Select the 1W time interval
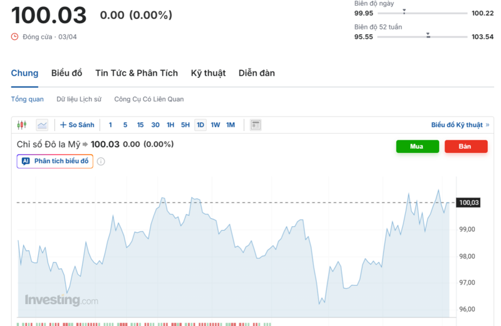This screenshot has height=326, width=501. (x=215, y=125)
